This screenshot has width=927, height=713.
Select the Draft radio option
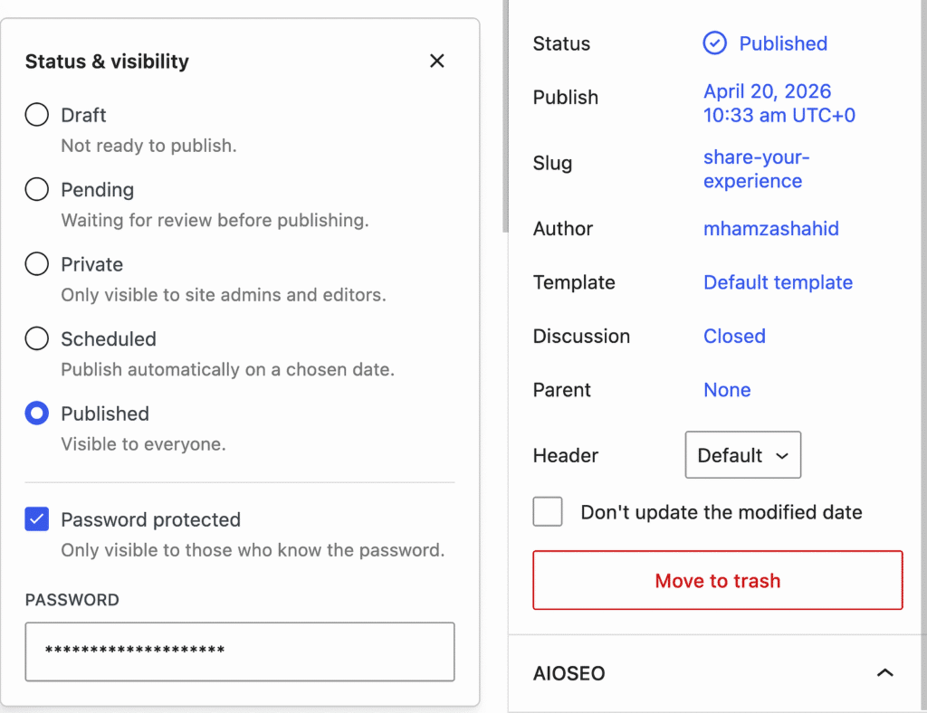[36, 115]
